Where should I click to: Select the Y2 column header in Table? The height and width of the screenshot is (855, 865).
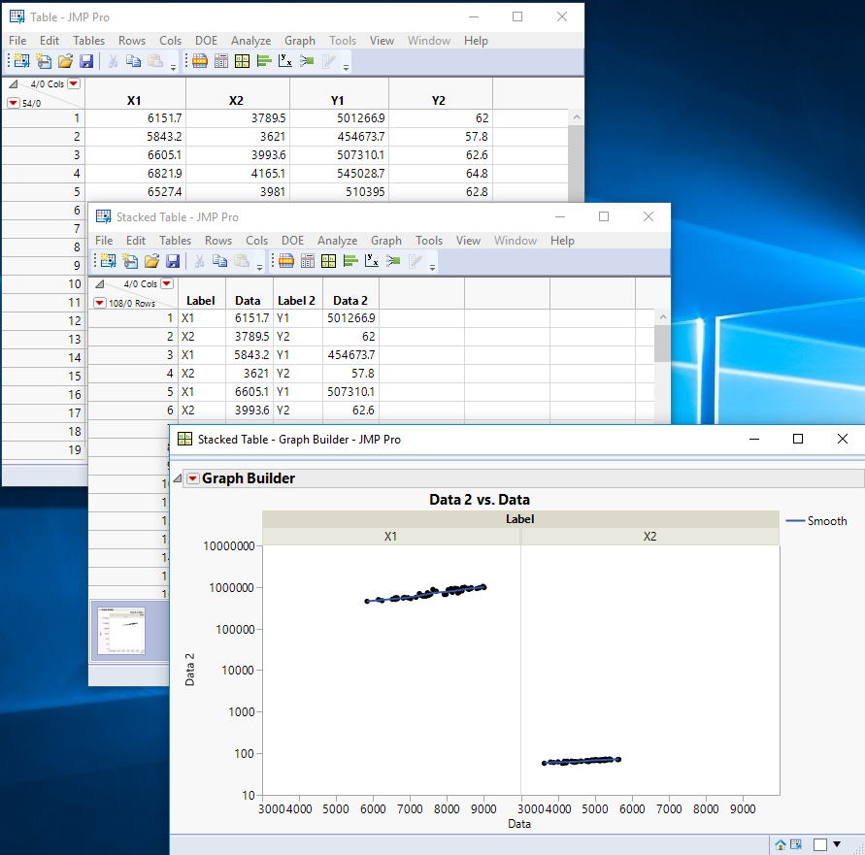(439, 101)
